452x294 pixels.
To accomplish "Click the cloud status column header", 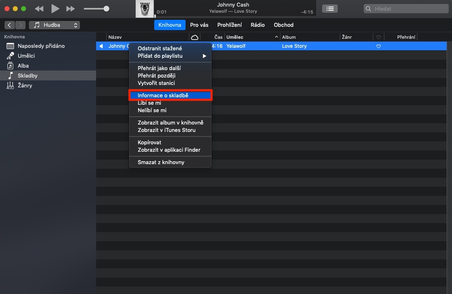I will (195, 37).
